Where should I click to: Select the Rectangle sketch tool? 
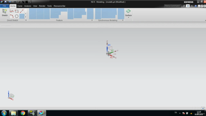(x=16, y=11)
